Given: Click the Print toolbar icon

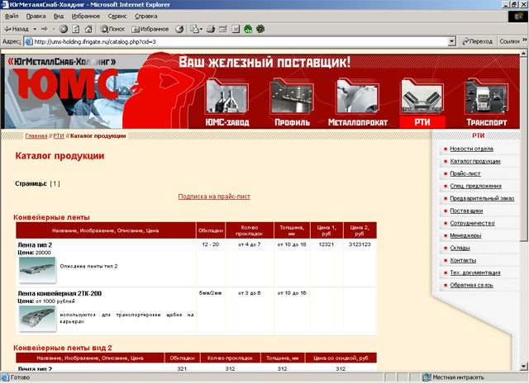Looking at the screenshot, I should [211, 29].
